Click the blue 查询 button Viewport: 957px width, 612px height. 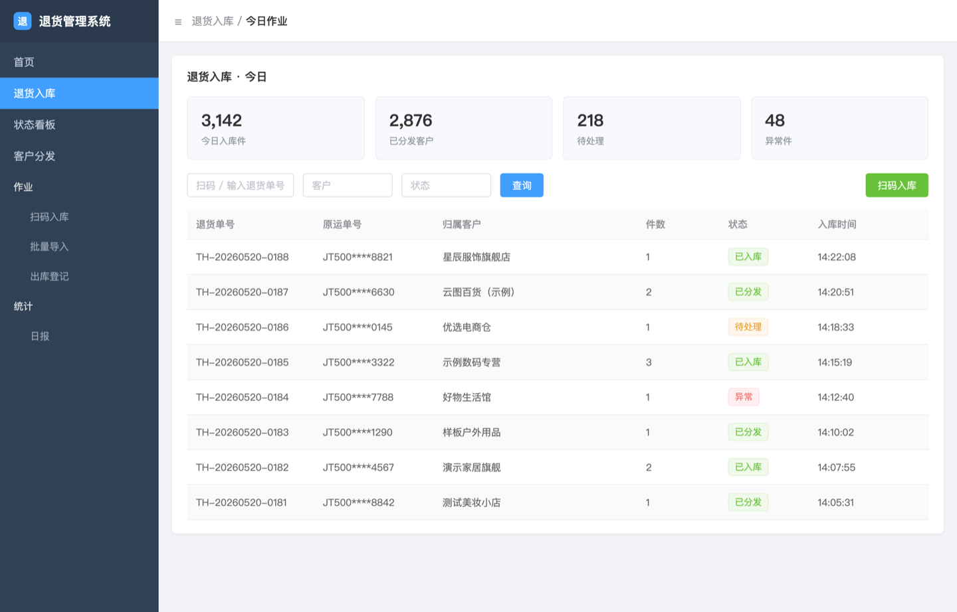522,185
